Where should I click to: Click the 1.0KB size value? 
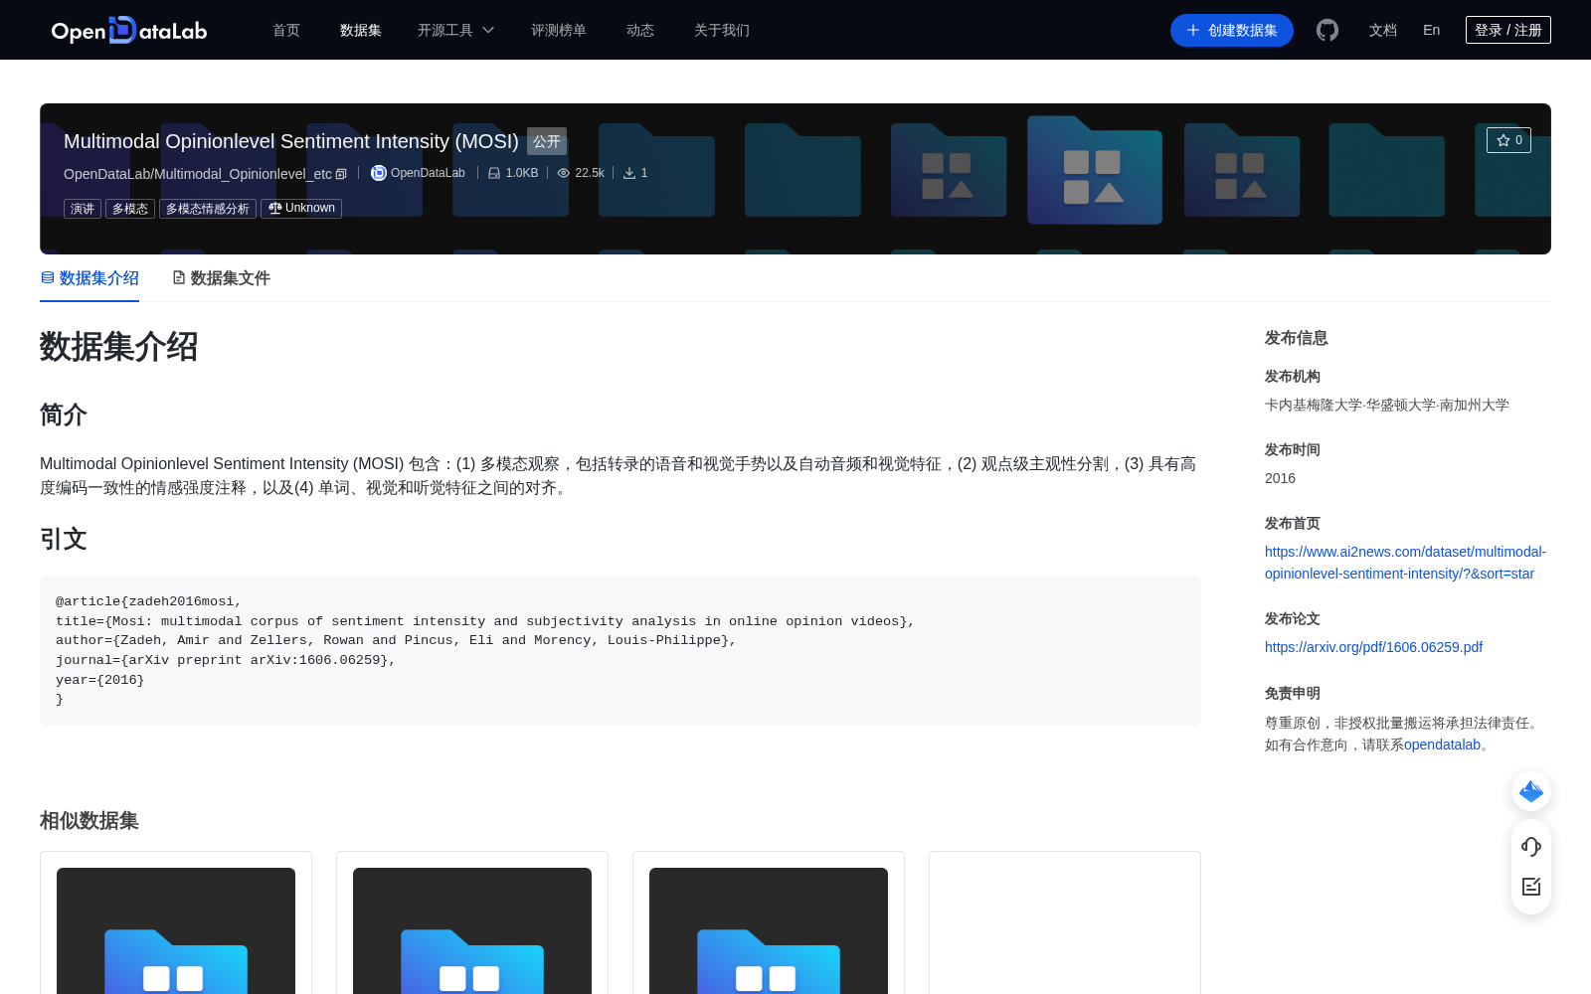click(x=522, y=173)
